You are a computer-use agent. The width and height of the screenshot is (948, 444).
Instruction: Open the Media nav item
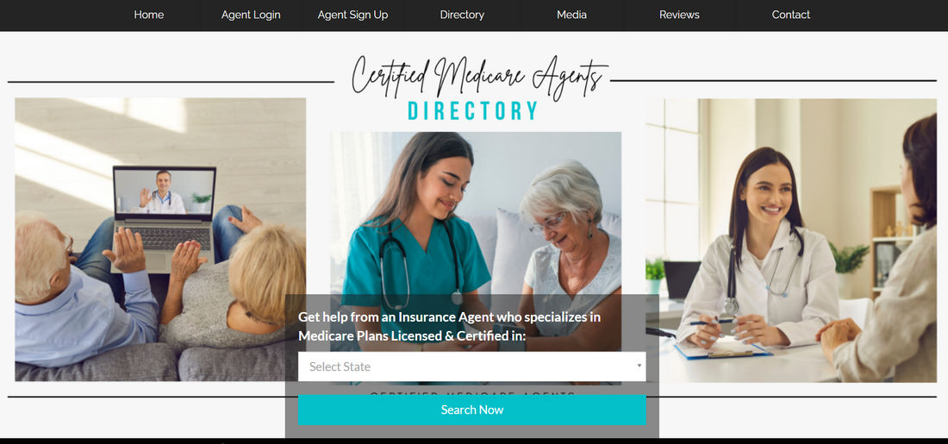pyautogui.click(x=571, y=16)
